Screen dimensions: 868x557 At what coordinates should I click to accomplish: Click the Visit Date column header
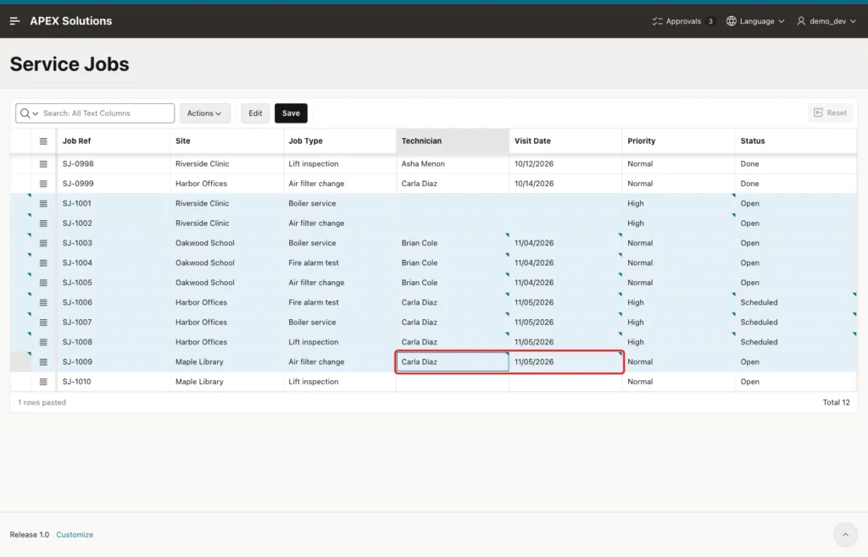tap(565, 141)
